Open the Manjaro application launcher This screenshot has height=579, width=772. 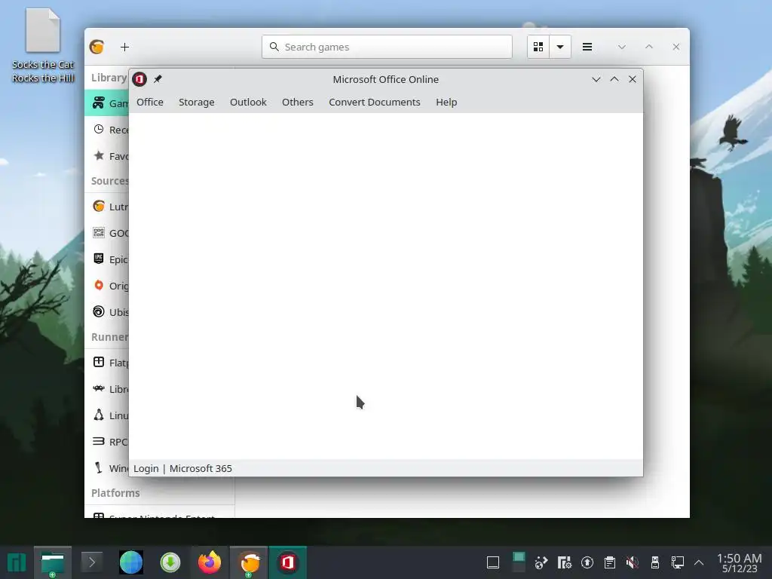point(16,562)
